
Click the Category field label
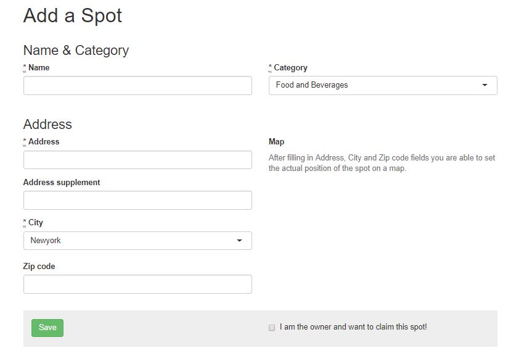click(290, 68)
